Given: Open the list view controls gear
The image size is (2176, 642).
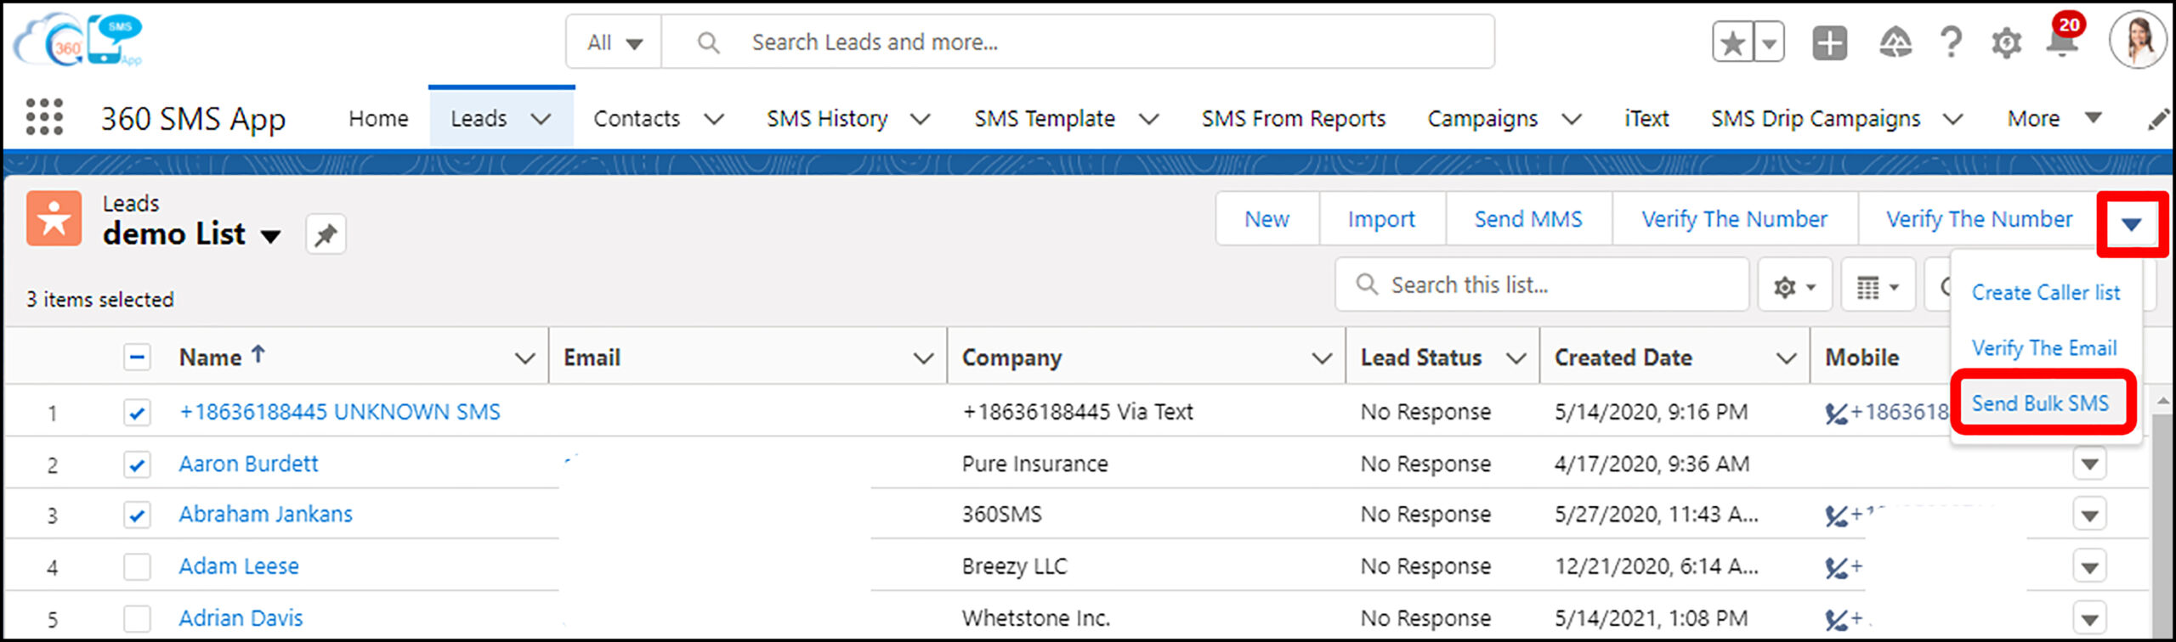Looking at the screenshot, I should click(x=1794, y=287).
